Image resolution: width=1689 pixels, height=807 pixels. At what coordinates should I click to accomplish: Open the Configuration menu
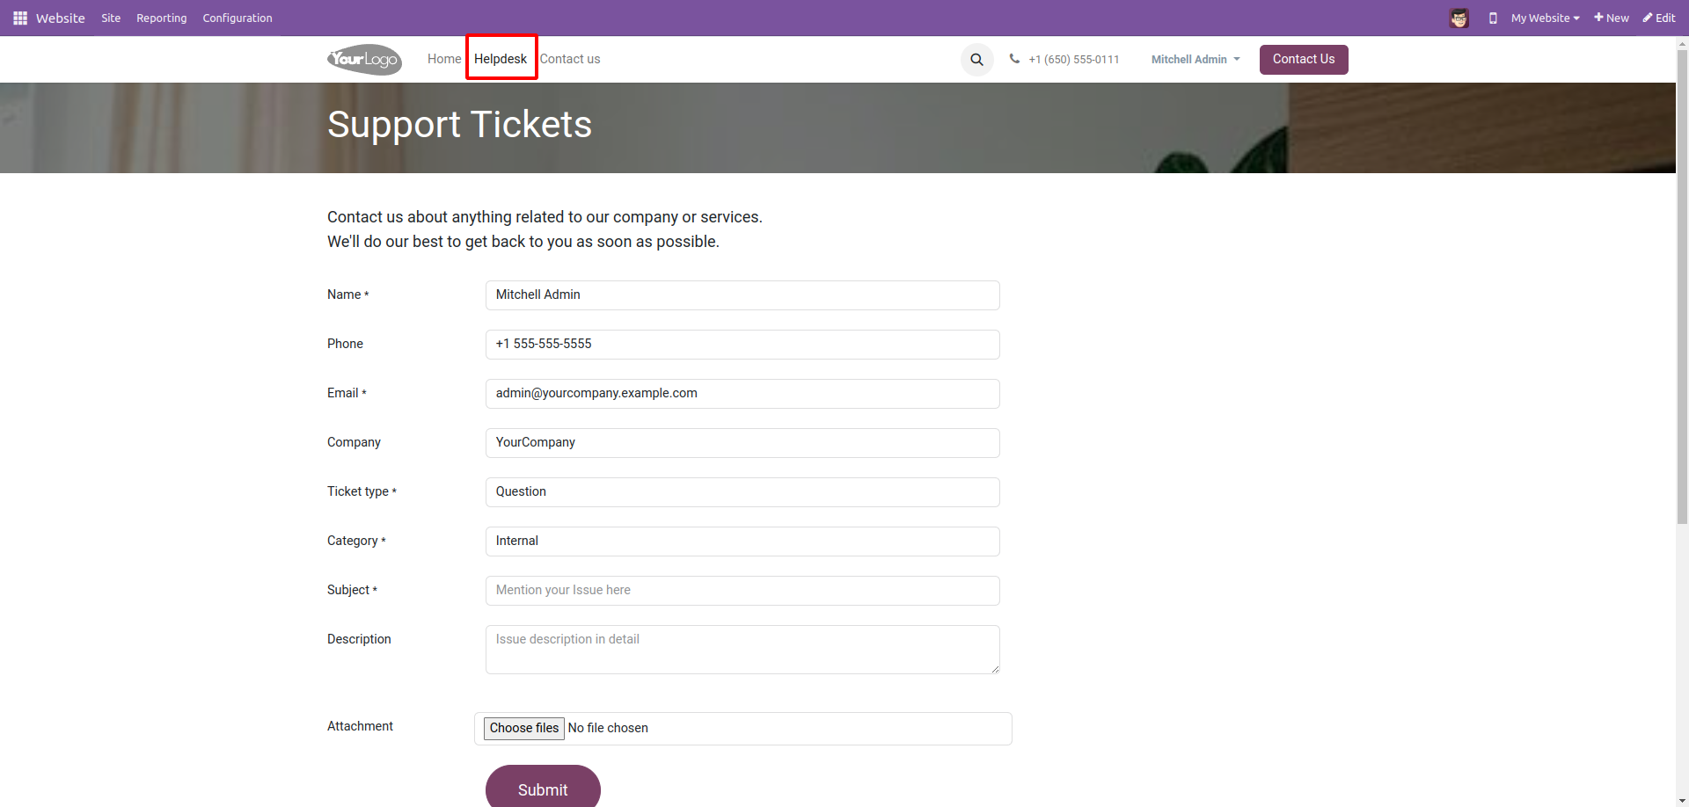(x=238, y=18)
